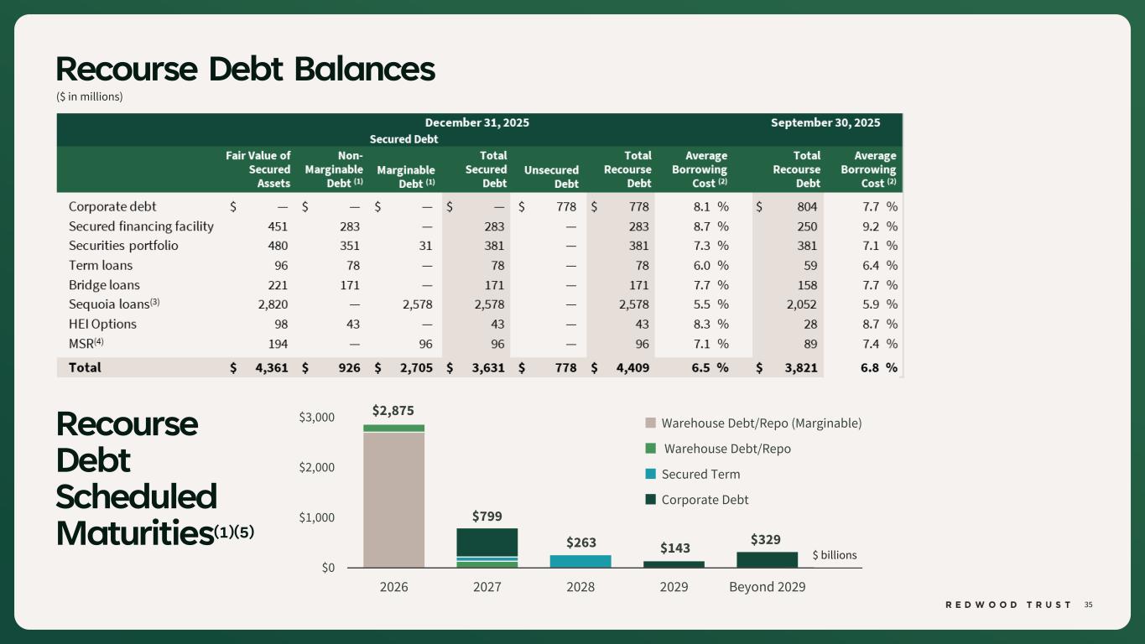The height and width of the screenshot is (644, 1145).
Task: Select the December 31, 2025 column header
Action: [x=476, y=122]
